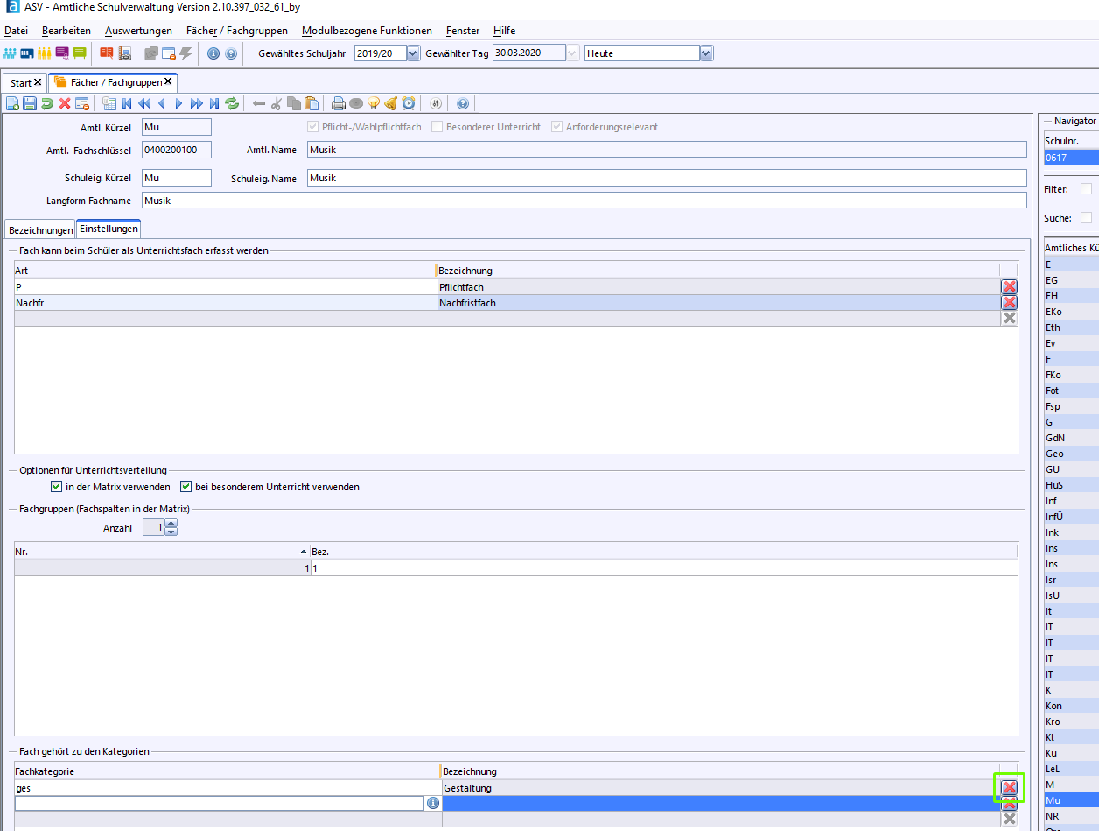Print using the printer icon
This screenshot has height=831, width=1099.
339,103
